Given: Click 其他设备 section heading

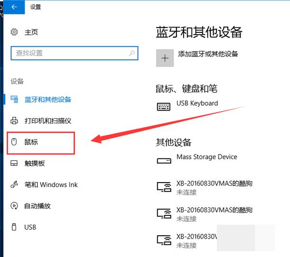Looking at the screenshot, I should click(x=174, y=143).
